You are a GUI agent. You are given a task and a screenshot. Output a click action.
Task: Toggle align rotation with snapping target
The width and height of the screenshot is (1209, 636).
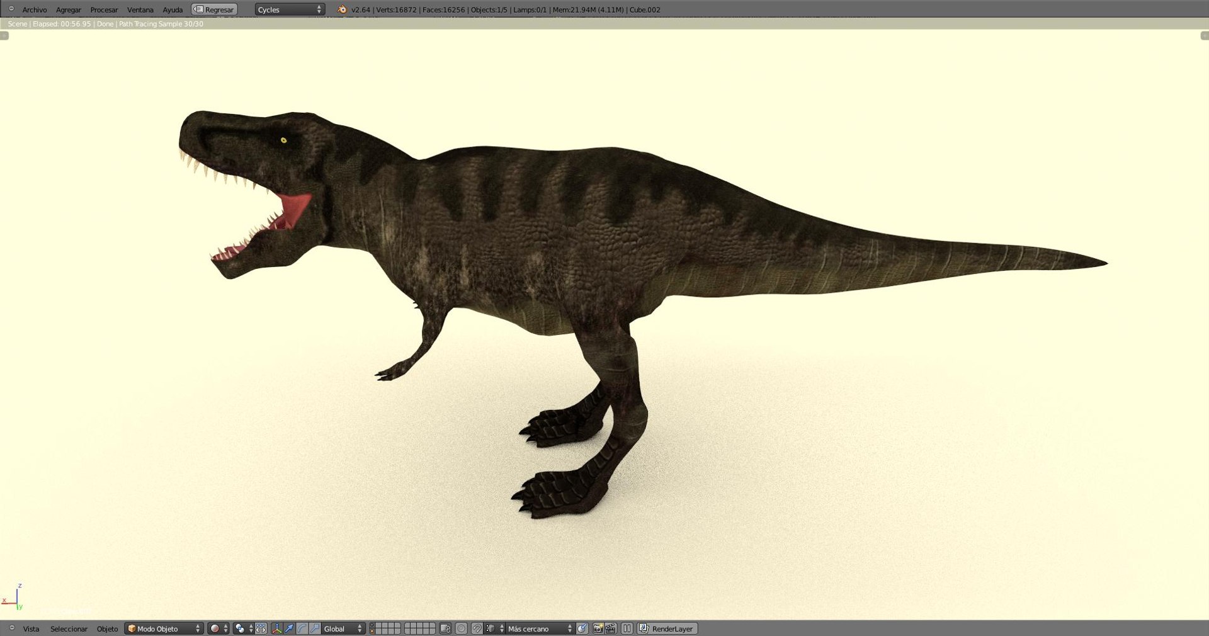point(582,628)
